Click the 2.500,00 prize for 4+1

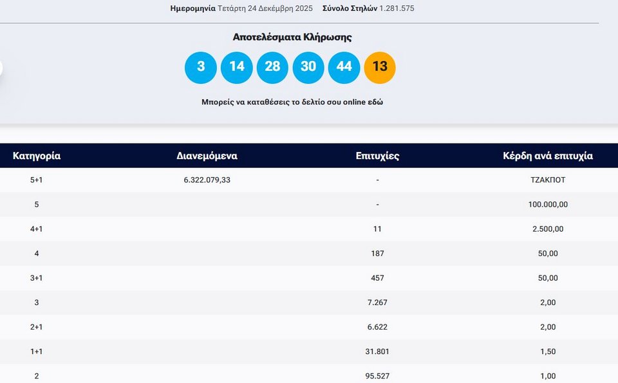click(x=547, y=229)
